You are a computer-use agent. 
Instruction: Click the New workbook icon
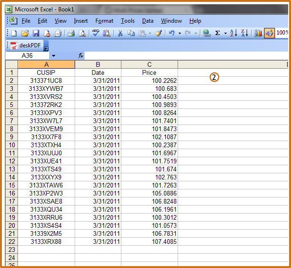14,33
